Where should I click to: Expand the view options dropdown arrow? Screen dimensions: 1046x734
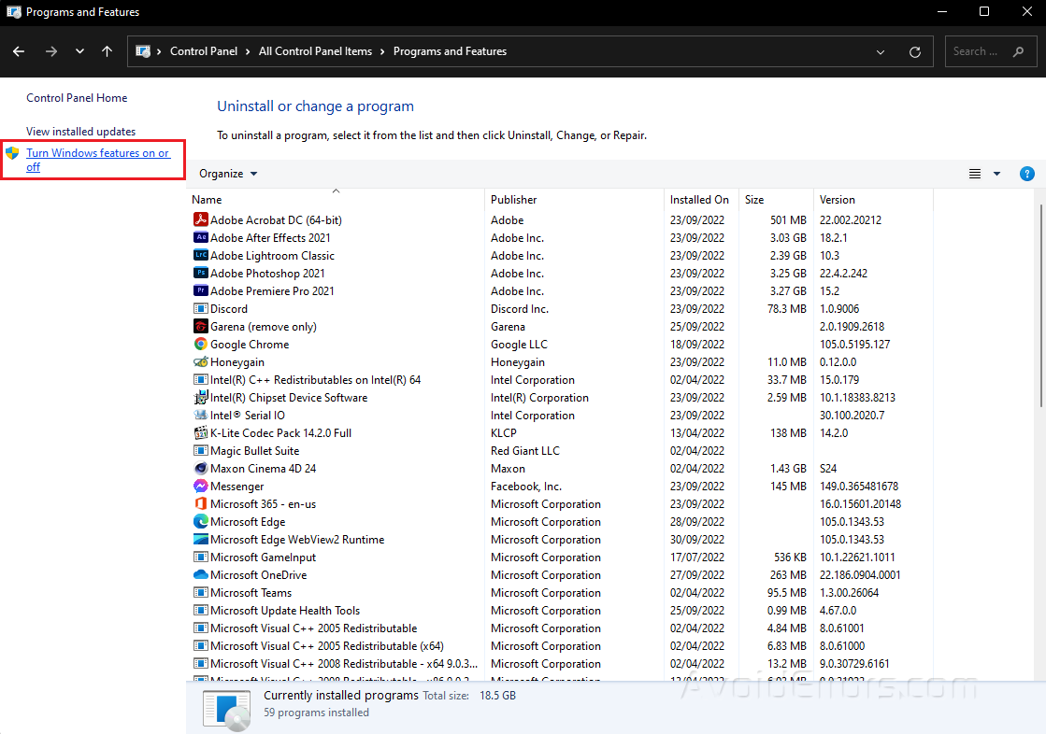pos(996,174)
